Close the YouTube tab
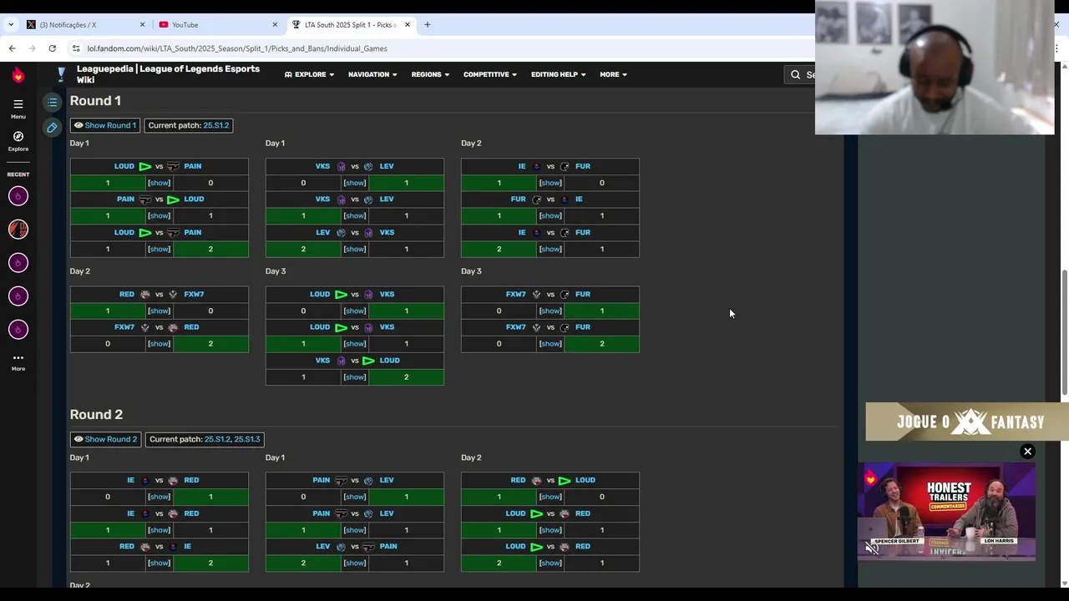 [x=275, y=25]
